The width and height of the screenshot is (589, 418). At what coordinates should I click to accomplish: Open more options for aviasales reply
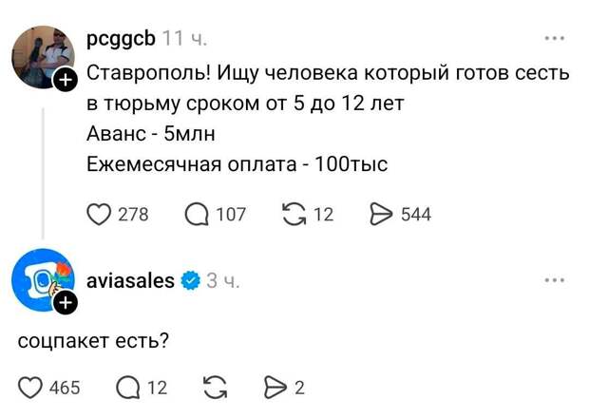[554, 280]
